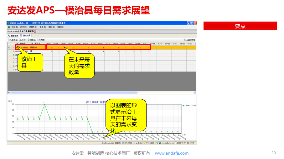
Task: Select the 01-04 date column header
Action: click(48, 44)
